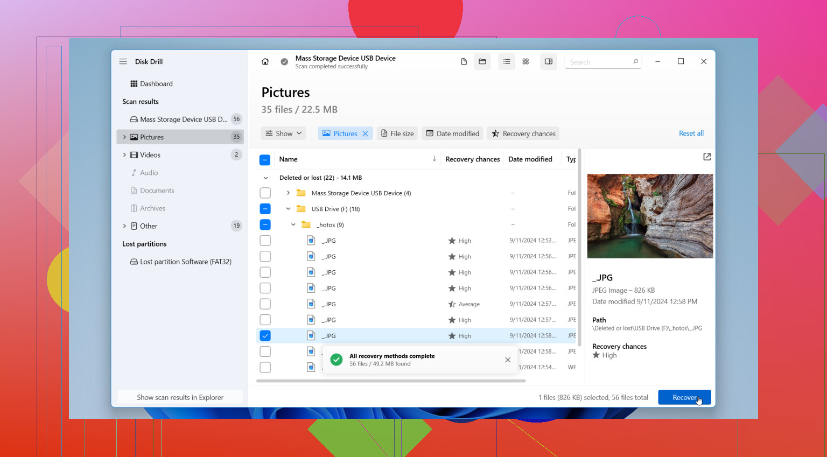Open the hamburger menu beside Disk Drill
The image size is (827, 457).
click(123, 61)
